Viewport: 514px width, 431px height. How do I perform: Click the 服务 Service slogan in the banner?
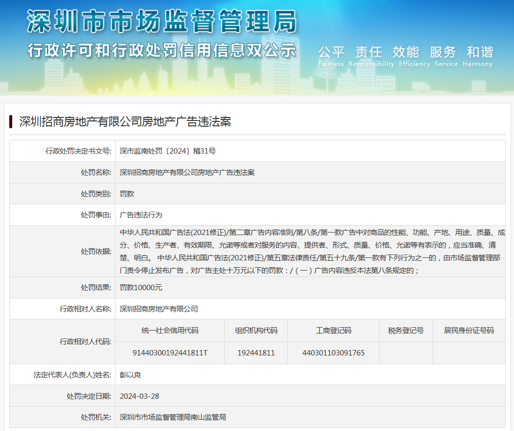tap(446, 56)
